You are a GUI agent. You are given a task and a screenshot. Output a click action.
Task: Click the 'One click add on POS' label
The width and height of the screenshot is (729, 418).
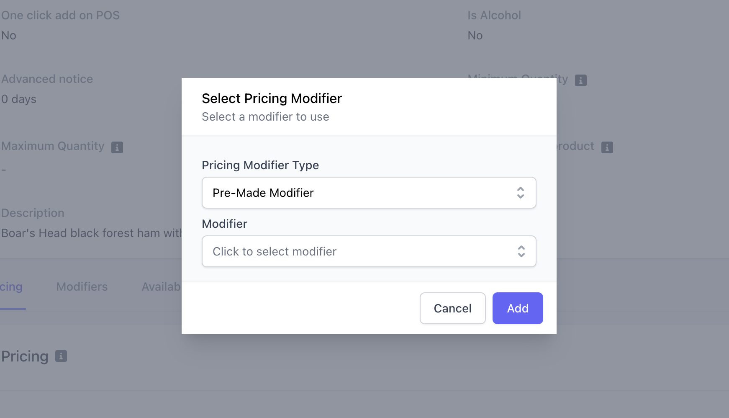pyautogui.click(x=60, y=15)
